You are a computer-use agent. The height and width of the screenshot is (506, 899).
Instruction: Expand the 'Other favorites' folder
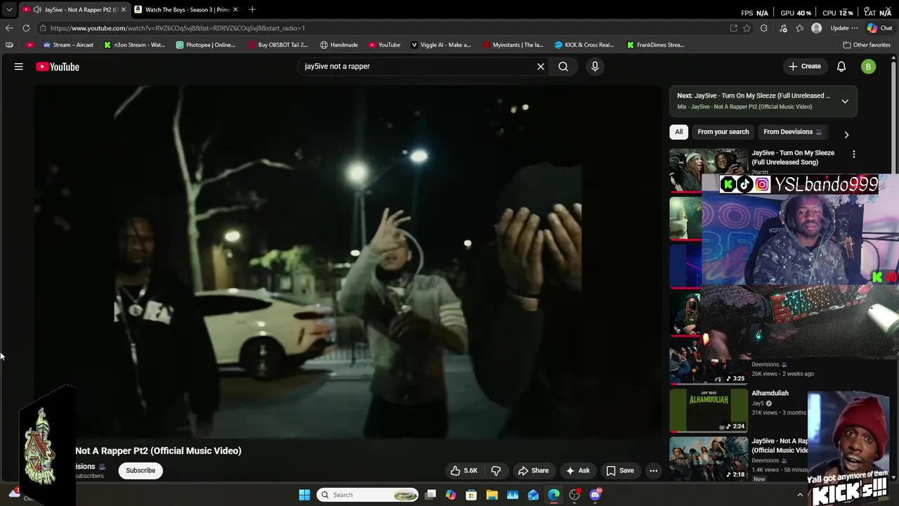pos(867,45)
